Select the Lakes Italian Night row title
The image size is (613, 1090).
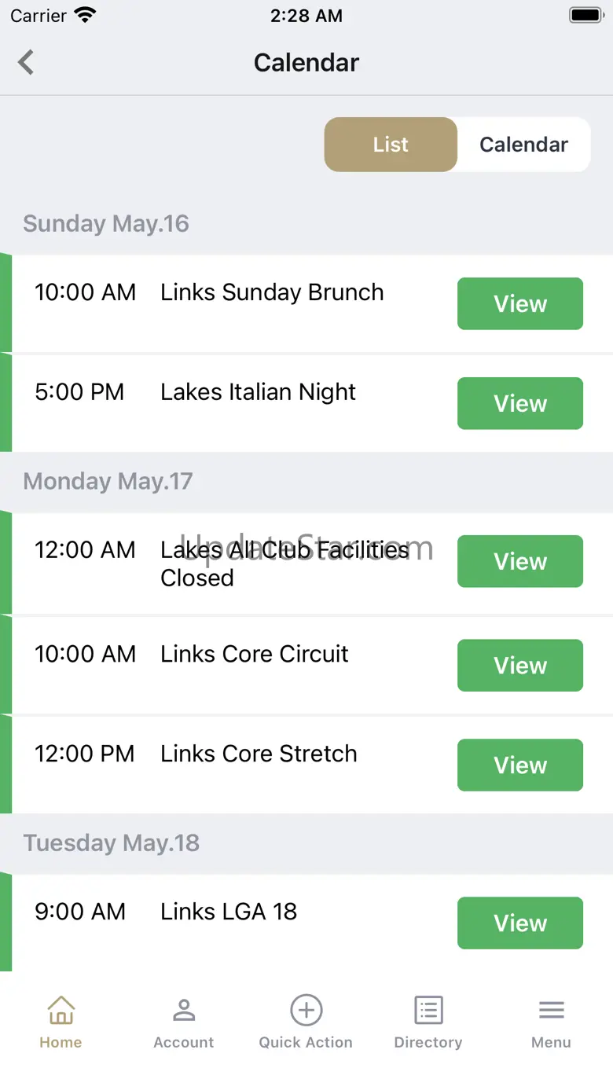258,392
